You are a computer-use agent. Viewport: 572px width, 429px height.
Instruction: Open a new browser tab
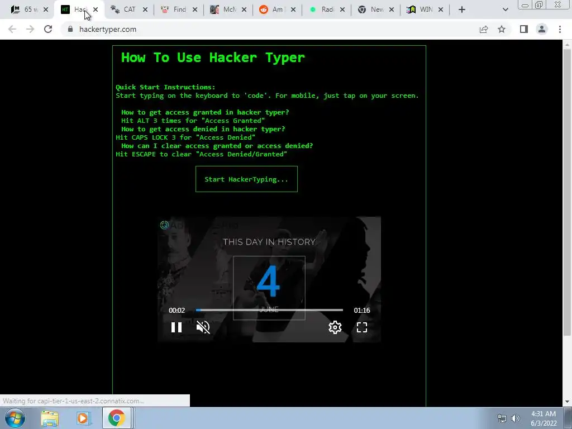462,9
